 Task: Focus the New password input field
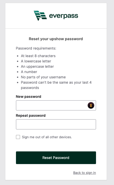(56, 105)
